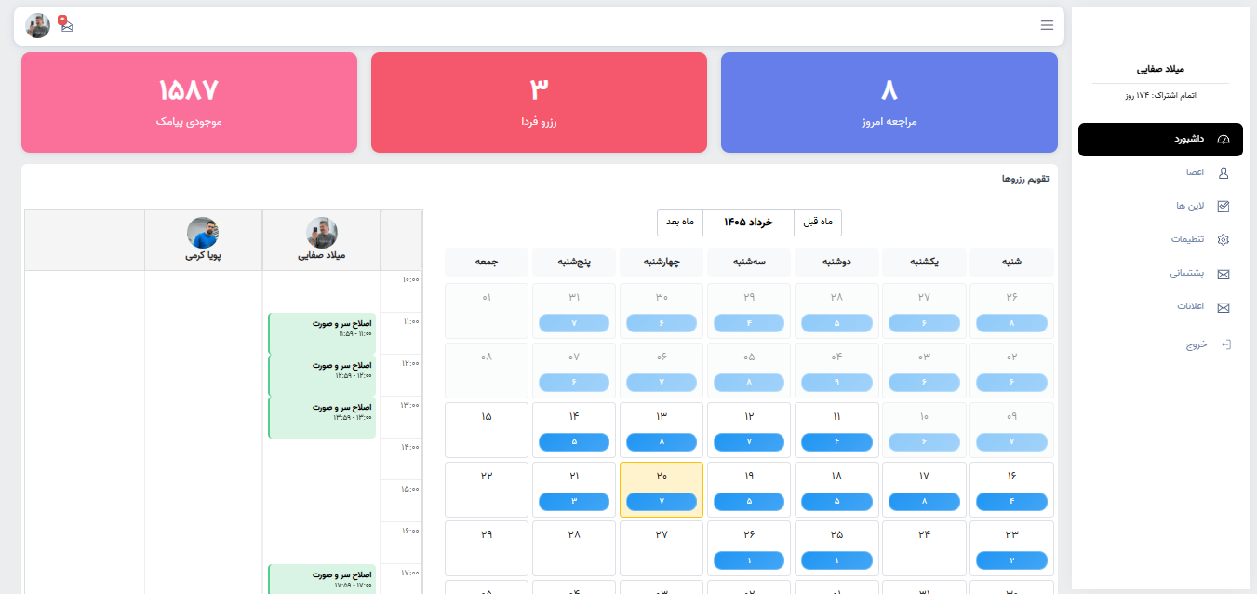
Task: Open the پشتیبانی menu item
Action: tap(1160, 274)
